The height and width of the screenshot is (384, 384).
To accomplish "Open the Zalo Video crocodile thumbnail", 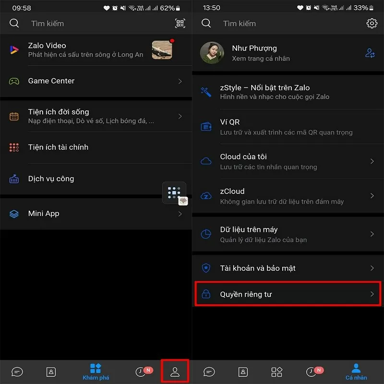I will click(162, 50).
